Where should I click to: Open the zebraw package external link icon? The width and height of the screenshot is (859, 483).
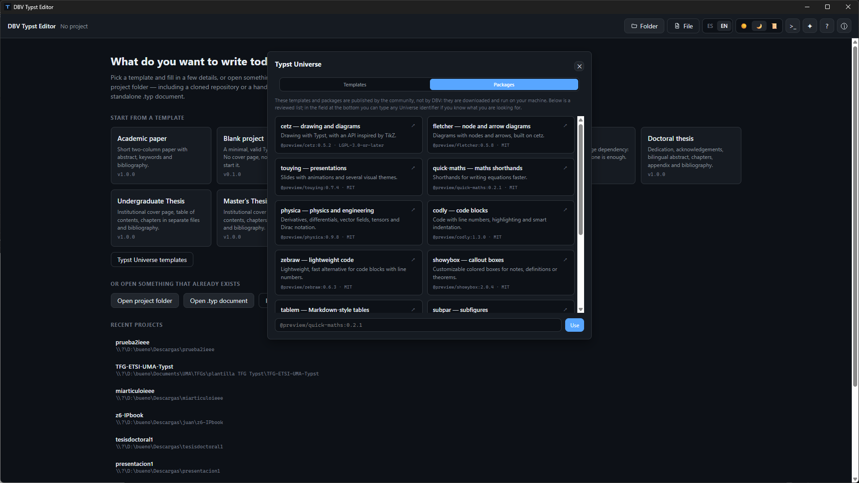point(413,260)
